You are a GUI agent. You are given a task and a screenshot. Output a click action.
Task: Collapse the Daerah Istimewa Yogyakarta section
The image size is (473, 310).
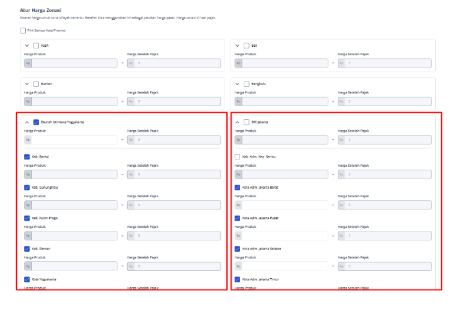tap(27, 122)
